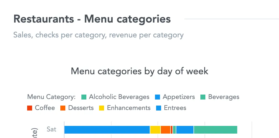Select the wide green segment ending Sat bar

coord(216,130)
